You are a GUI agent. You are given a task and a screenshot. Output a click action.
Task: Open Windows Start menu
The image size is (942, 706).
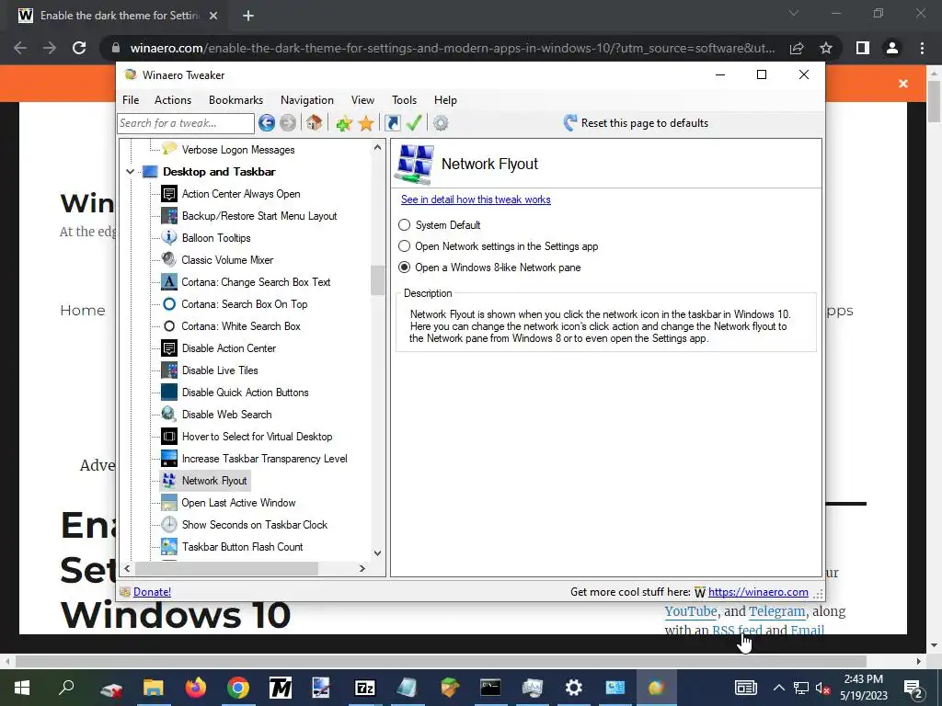pyautogui.click(x=22, y=688)
